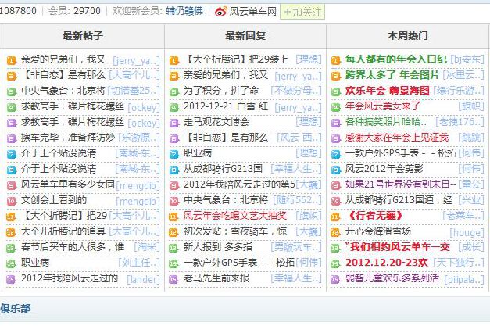
Task: Click rank 5 badge beside 各种搞笑照片哈哈
Action: (x=335, y=123)
